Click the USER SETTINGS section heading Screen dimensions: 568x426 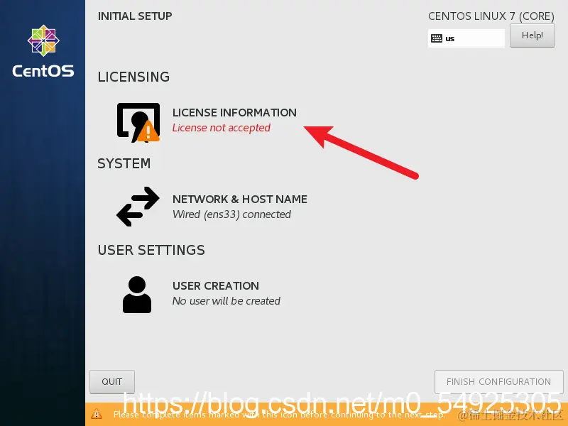tap(151, 250)
